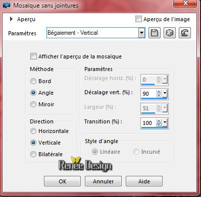Click the reset to default arrow icon
This screenshot has width=201, height=197.
[x=185, y=33]
